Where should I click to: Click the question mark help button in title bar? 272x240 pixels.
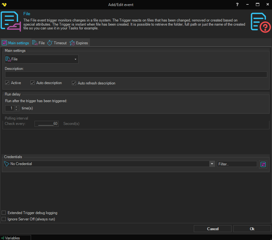coord(237,4)
